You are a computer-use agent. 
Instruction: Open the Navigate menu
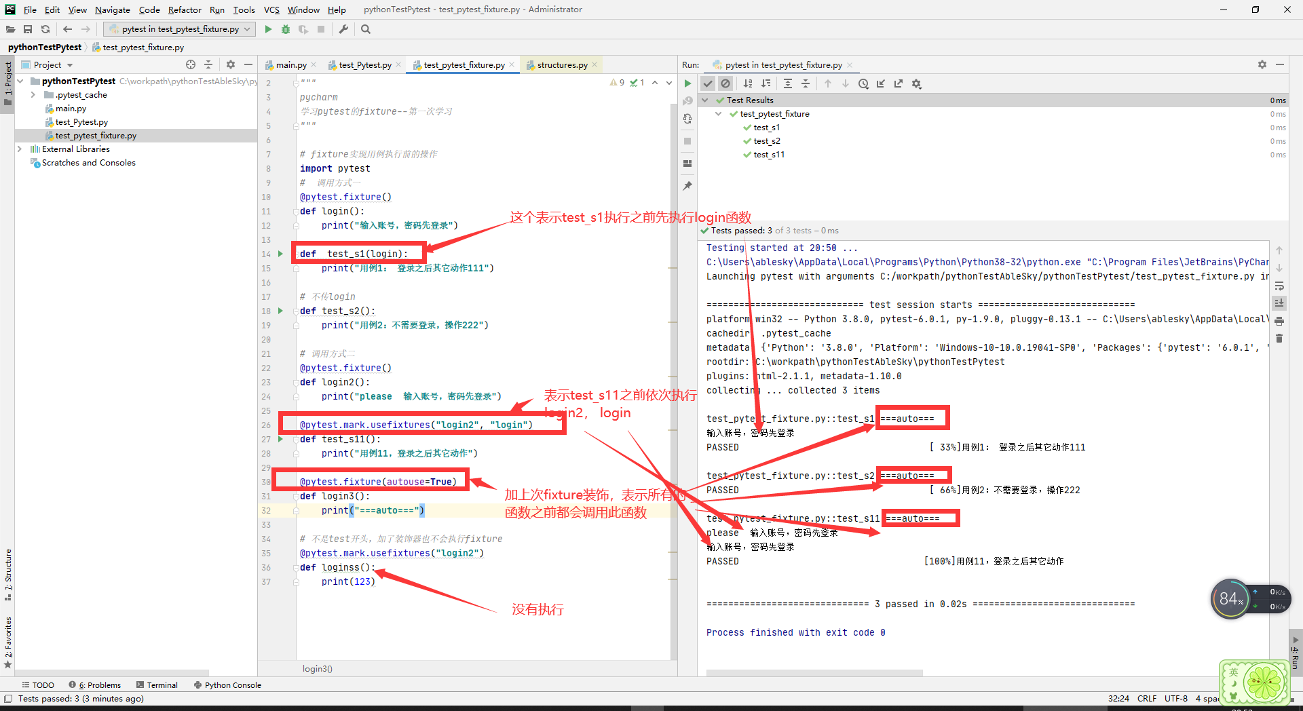point(113,9)
